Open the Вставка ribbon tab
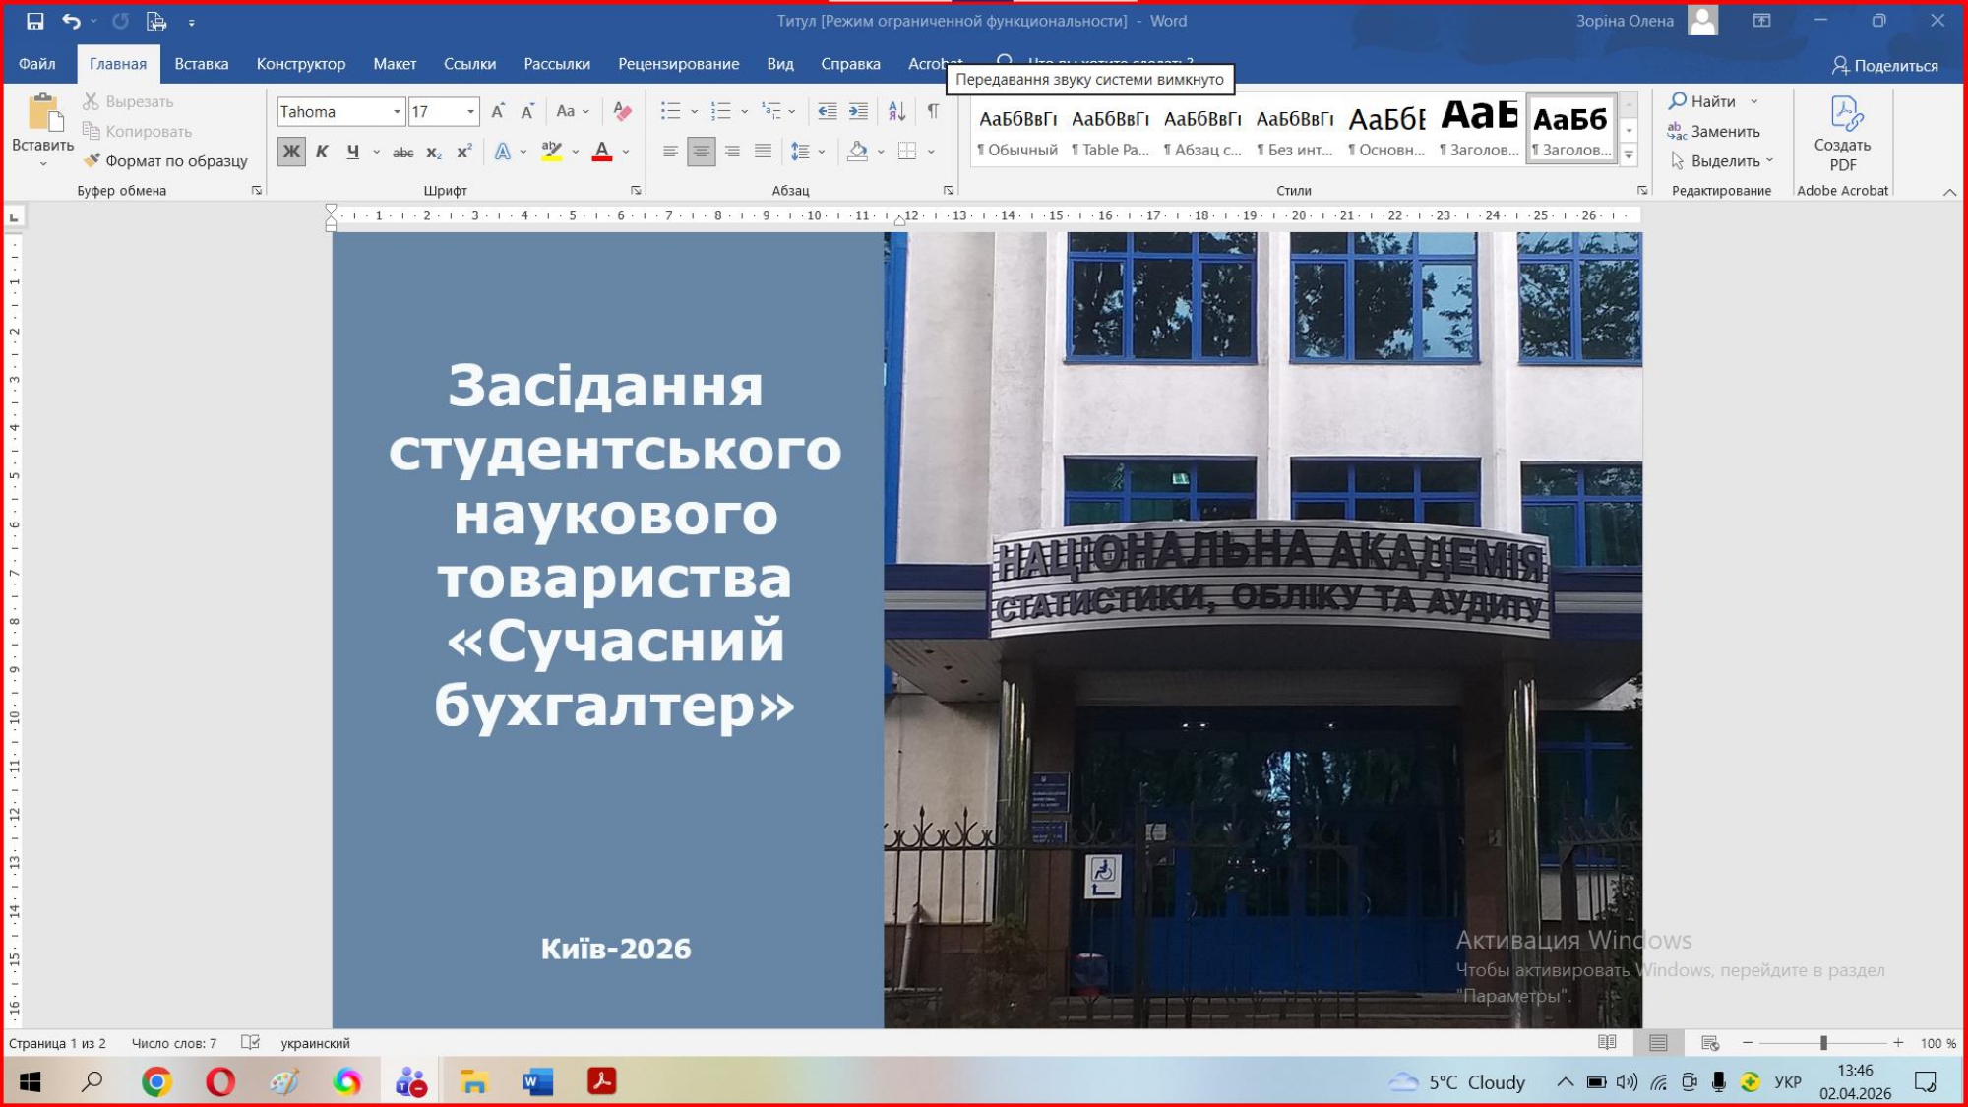The image size is (1968, 1107). pos(201,64)
